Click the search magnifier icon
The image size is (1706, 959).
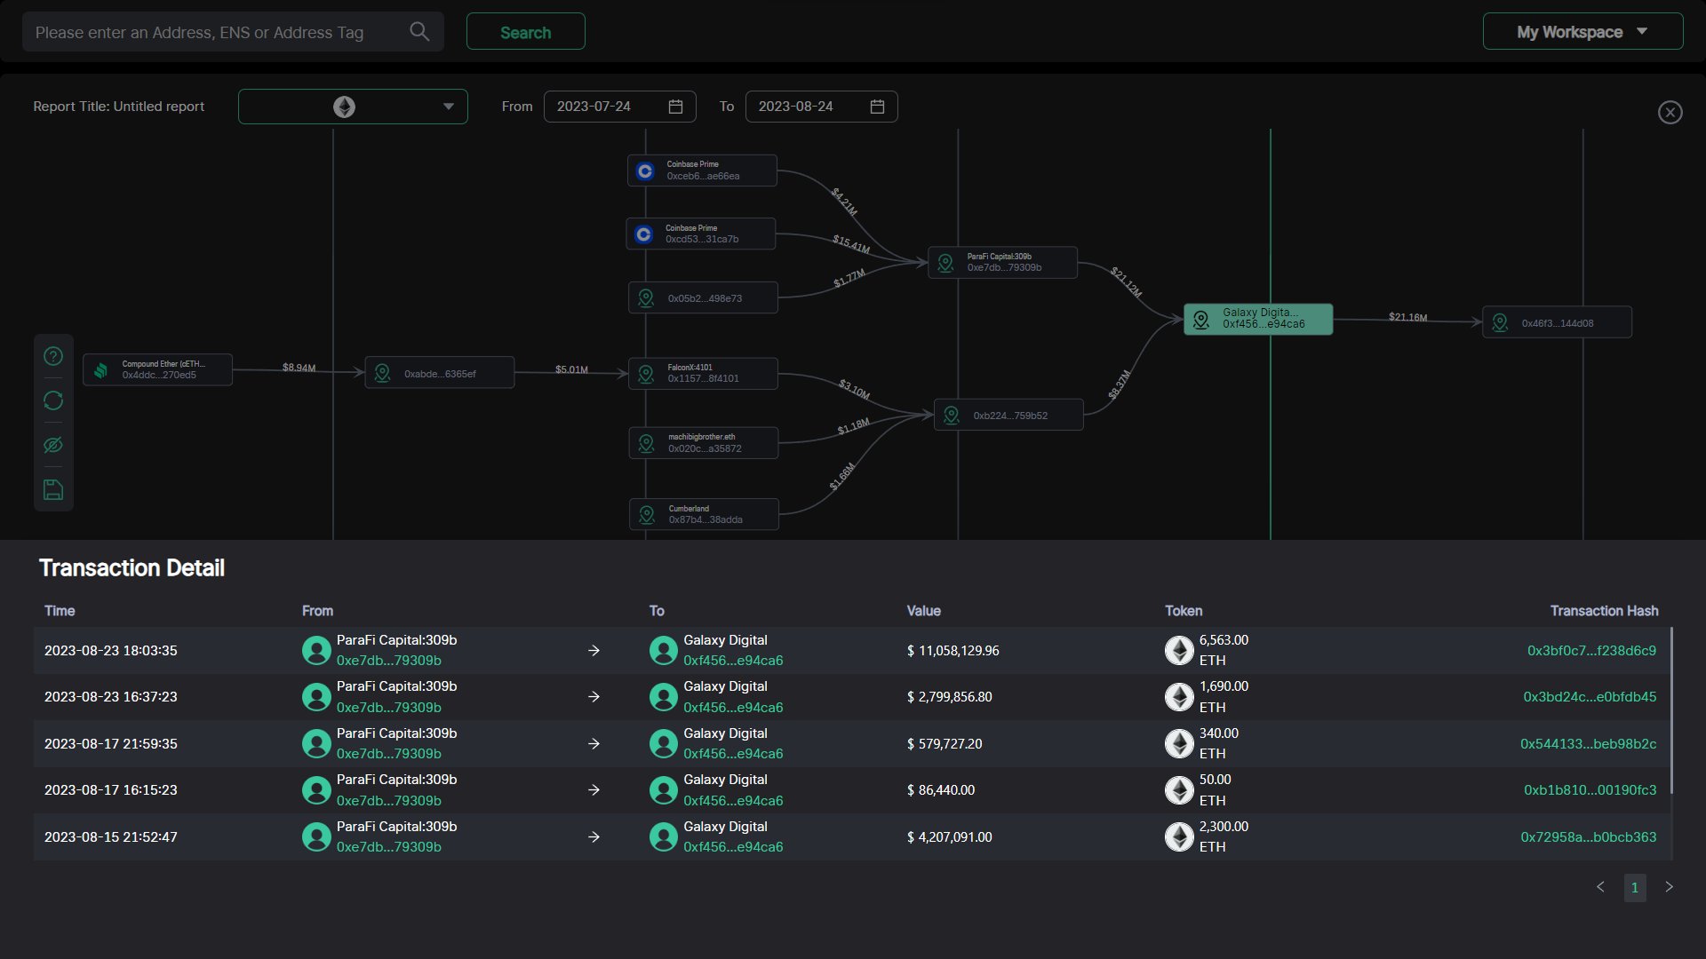coord(419,32)
